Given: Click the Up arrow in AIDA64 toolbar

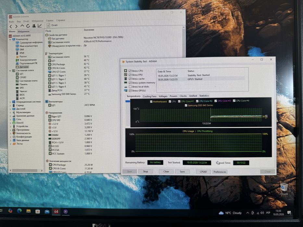Looking at the screenshot, I should [22, 26].
